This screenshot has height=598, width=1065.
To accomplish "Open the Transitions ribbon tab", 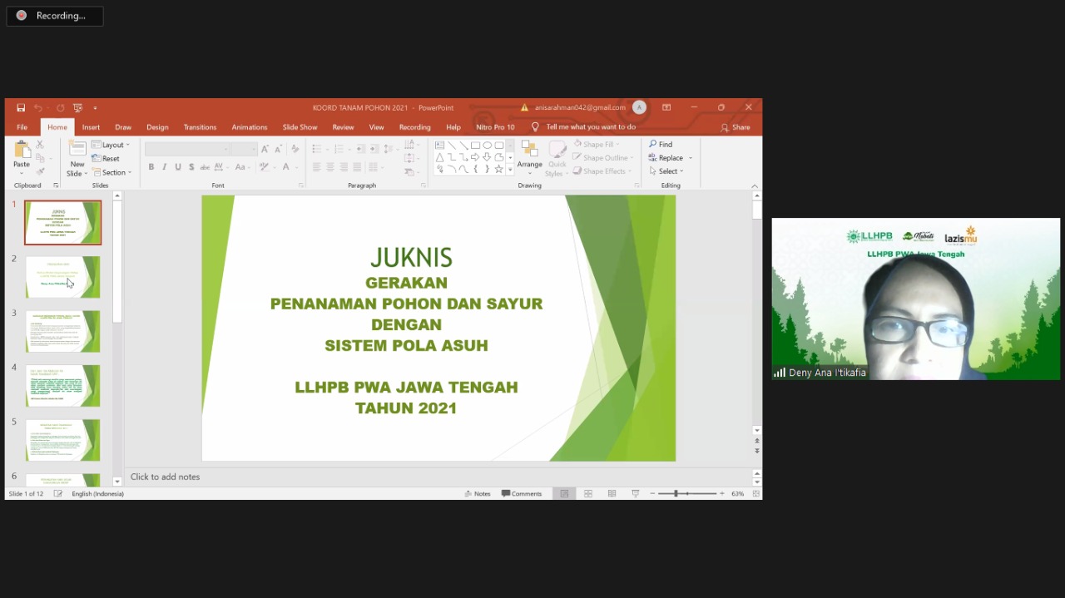I will (x=200, y=127).
